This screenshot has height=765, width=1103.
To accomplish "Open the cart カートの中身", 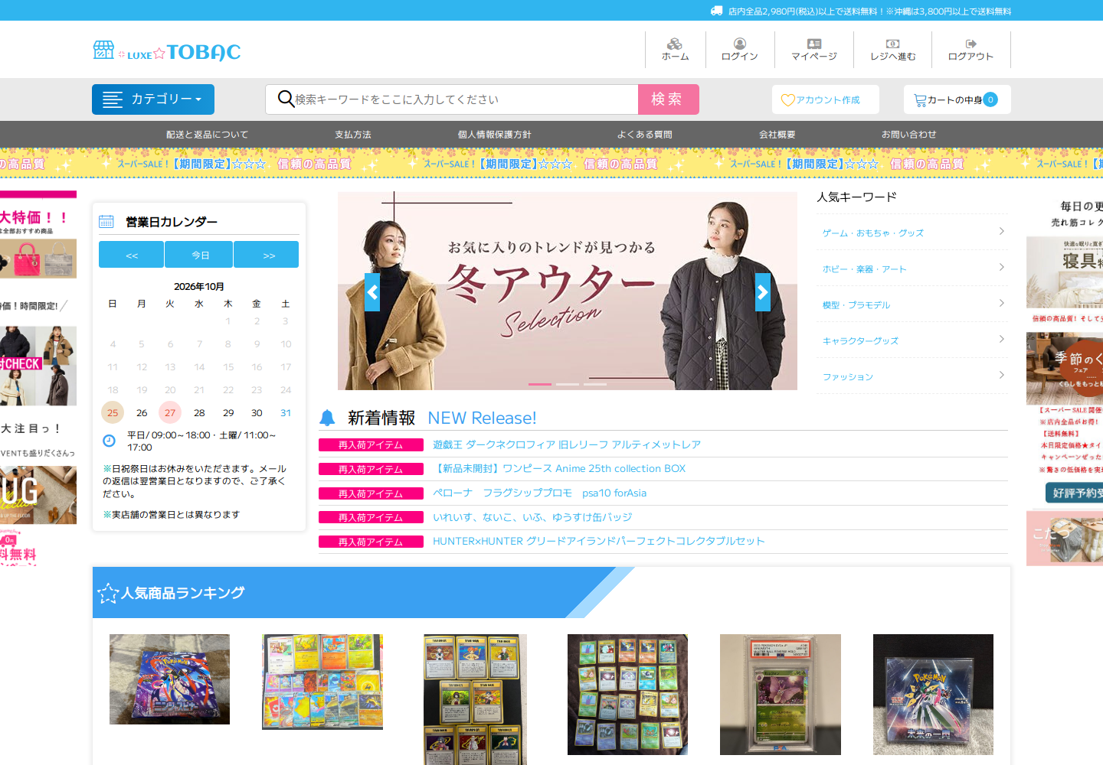I will [x=957, y=99].
